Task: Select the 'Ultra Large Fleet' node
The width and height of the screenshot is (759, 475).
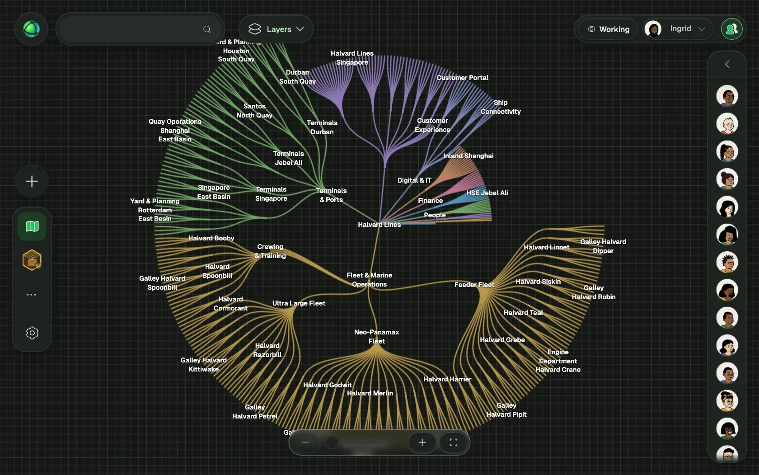Action: coord(299,303)
